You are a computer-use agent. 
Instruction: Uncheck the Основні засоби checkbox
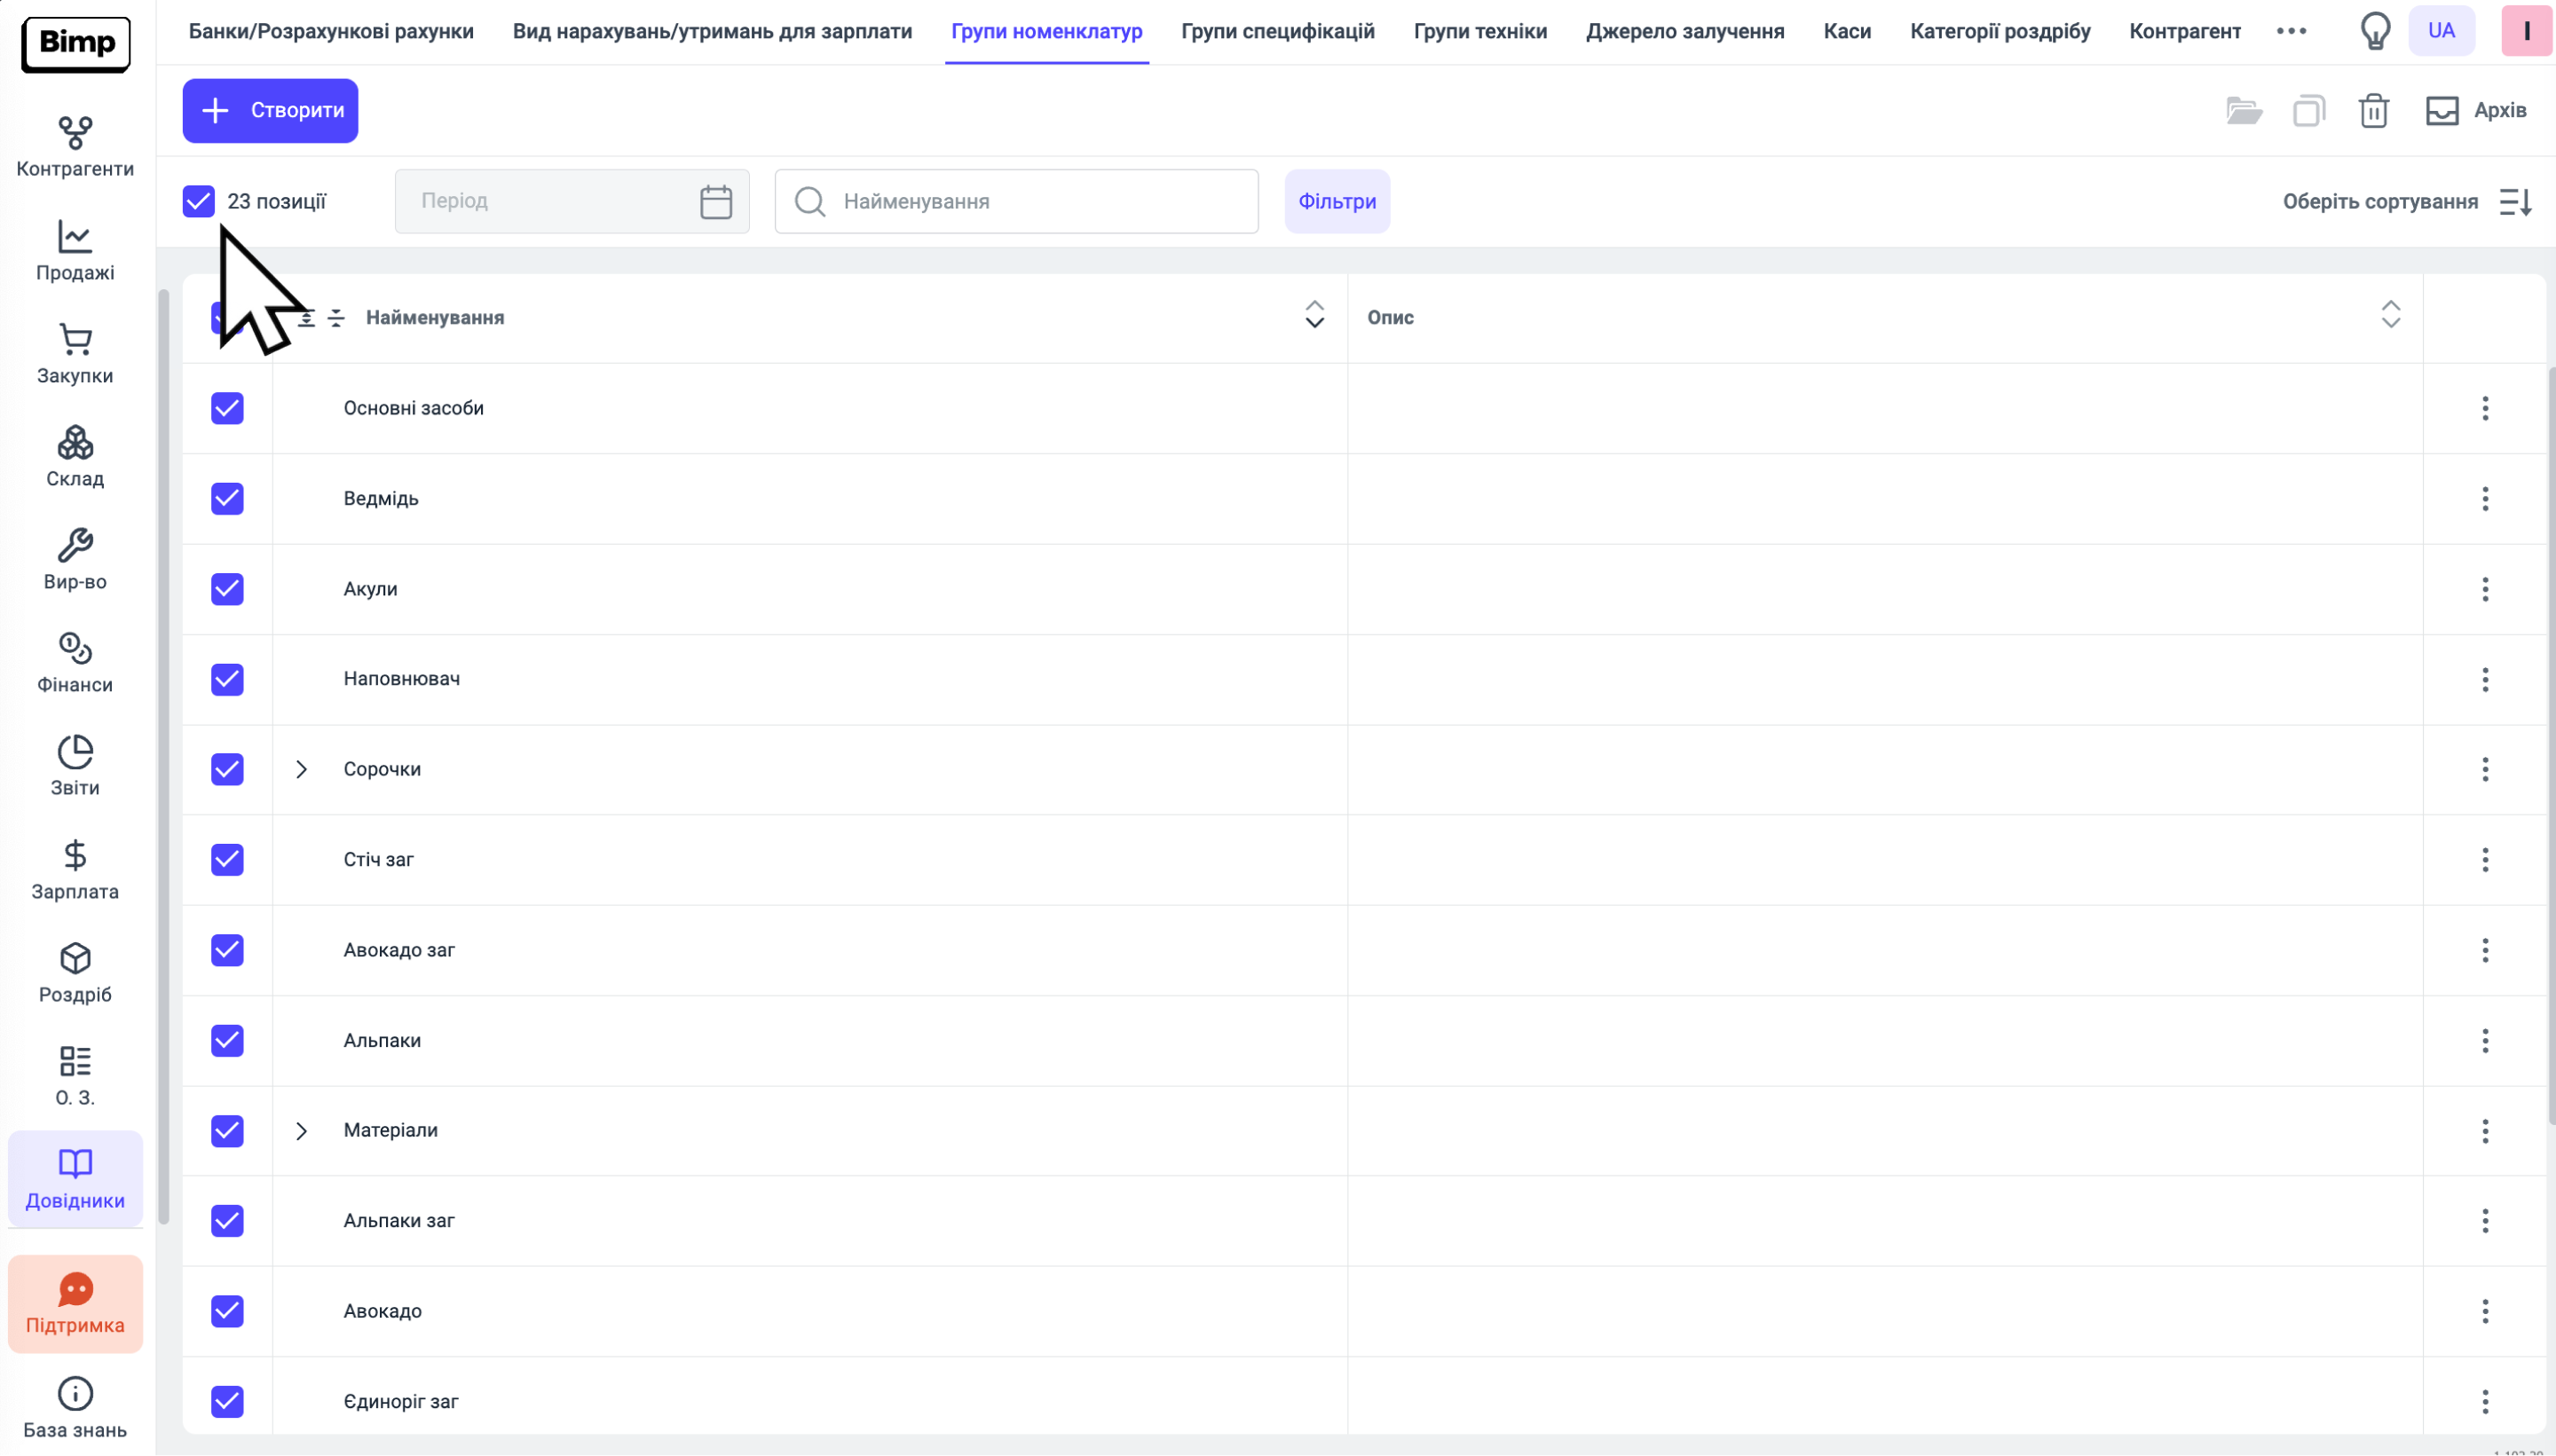[x=227, y=408]
